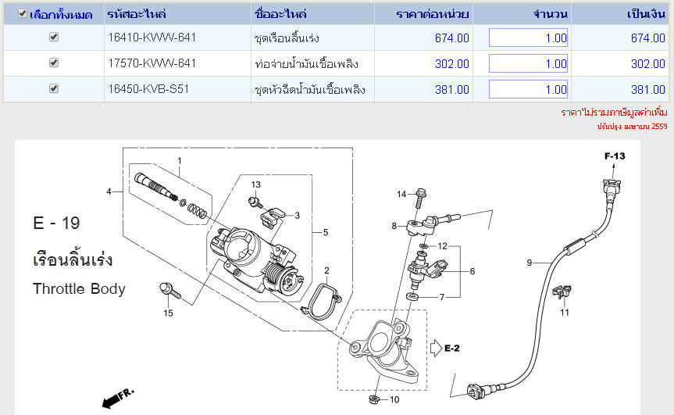The width and height of the screenshot is (674, 415).
Task: Click the FR. direction arrow in diagram
Action: click(x=118, y=398)
